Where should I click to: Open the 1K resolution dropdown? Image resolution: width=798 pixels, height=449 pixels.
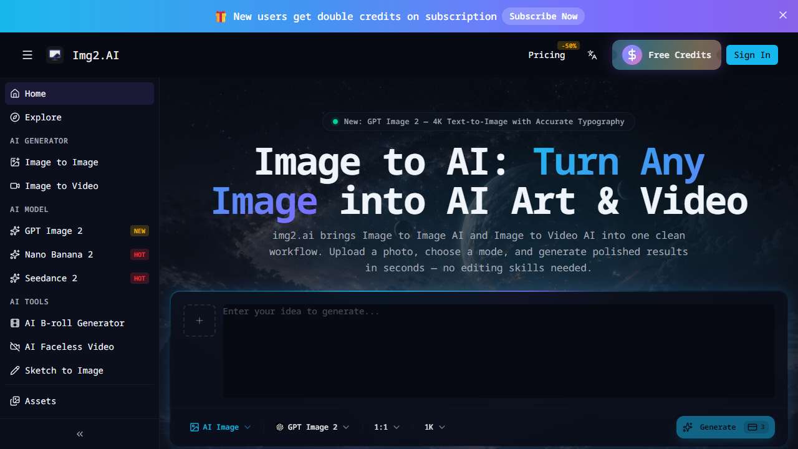tap(435, 427)
